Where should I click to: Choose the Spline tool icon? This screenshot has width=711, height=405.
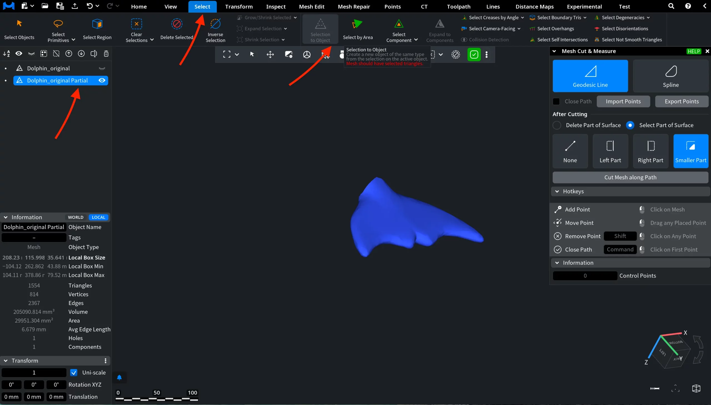coord(671,72)
